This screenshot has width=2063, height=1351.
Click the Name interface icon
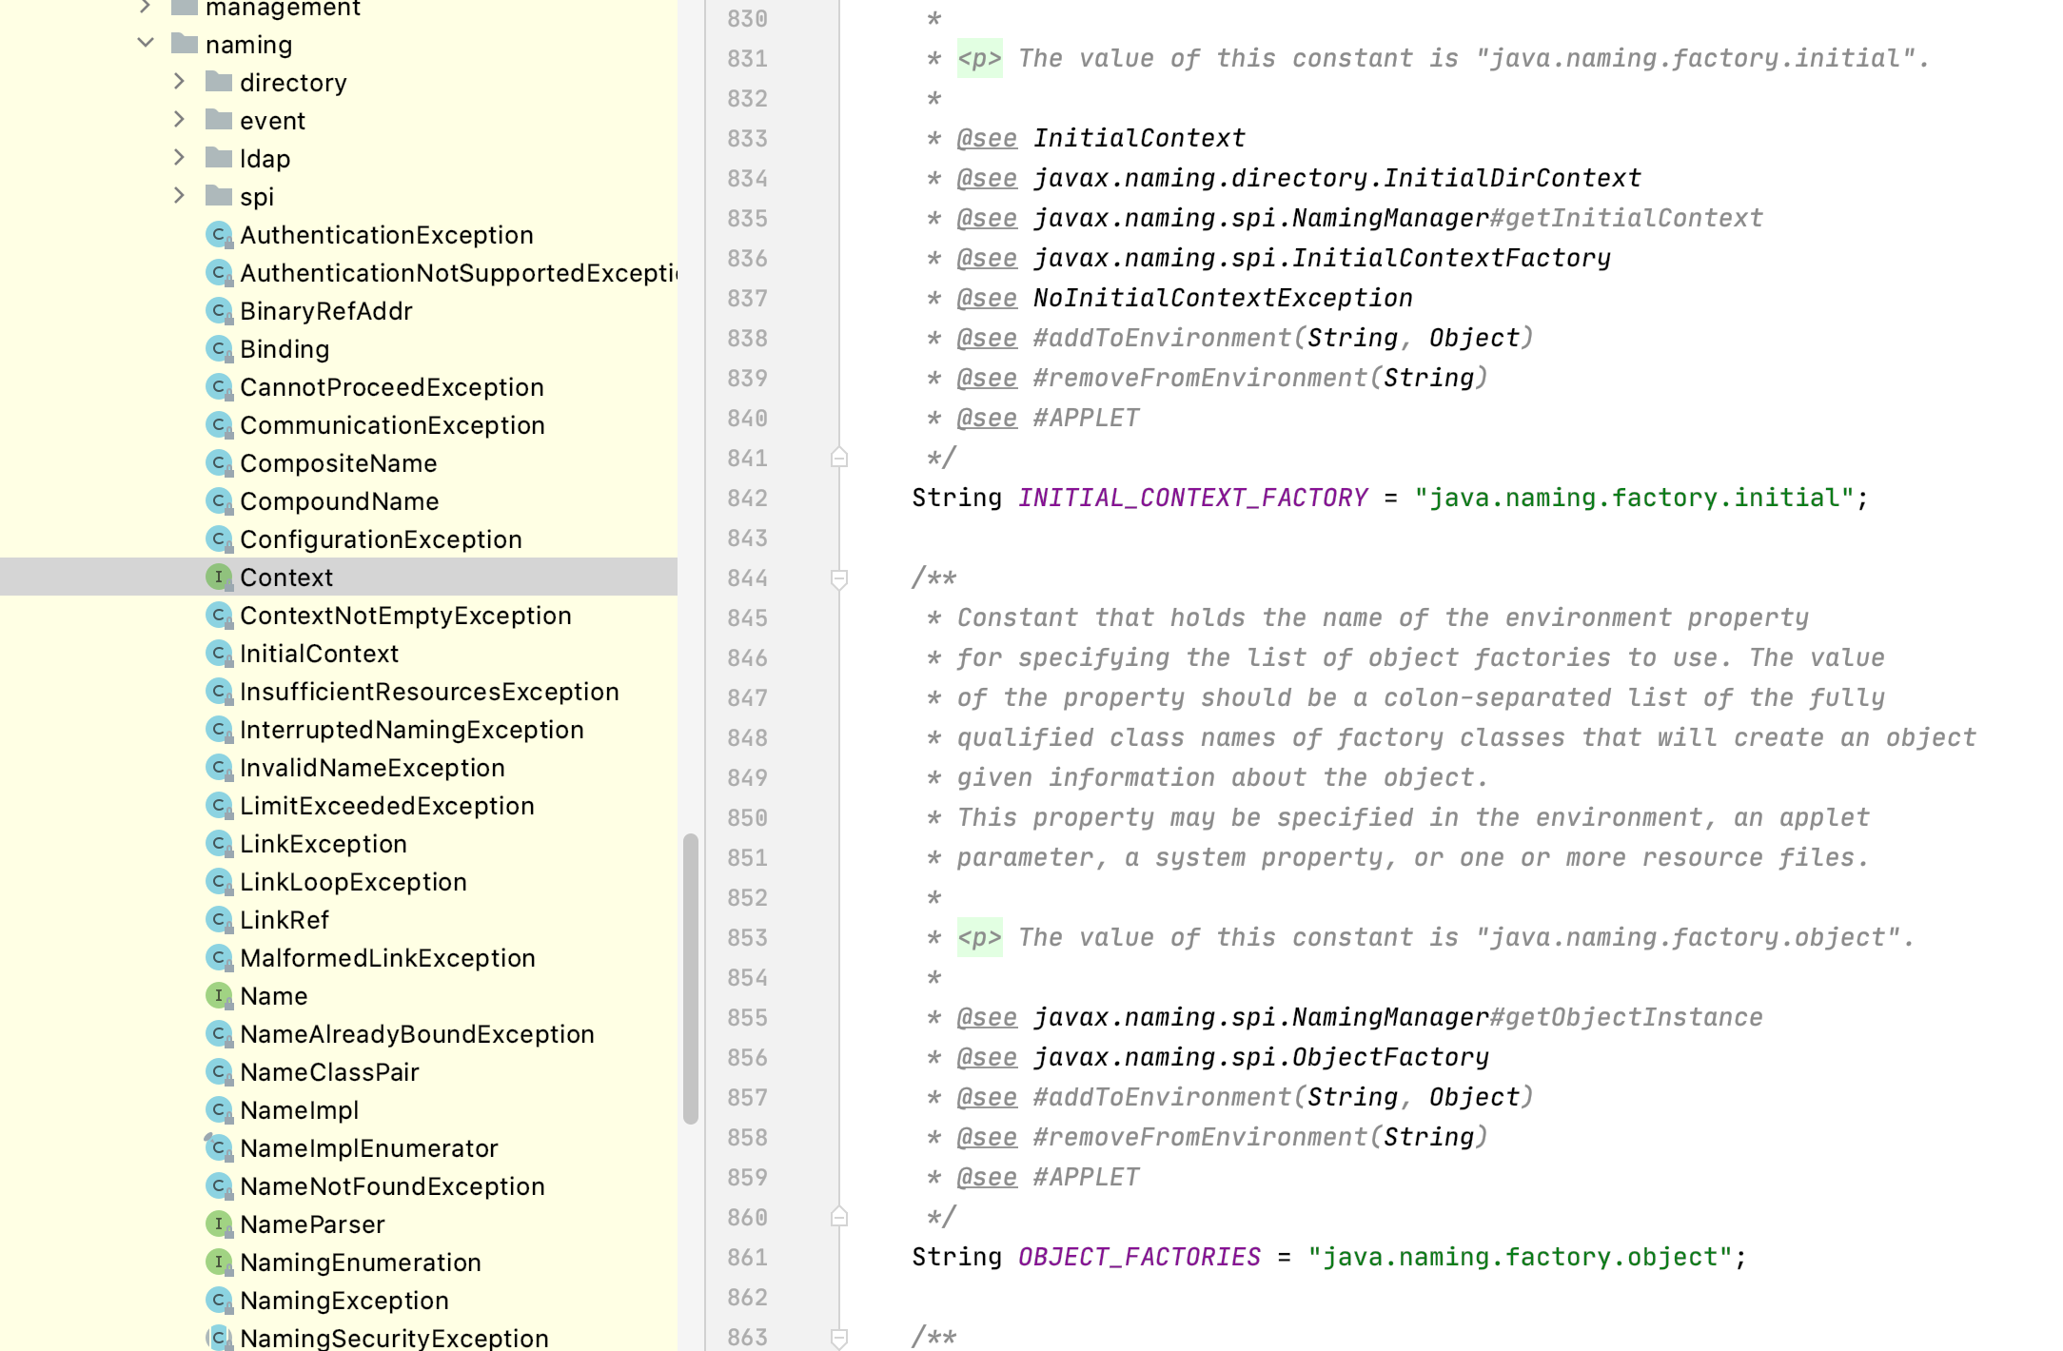coord(219,996)
